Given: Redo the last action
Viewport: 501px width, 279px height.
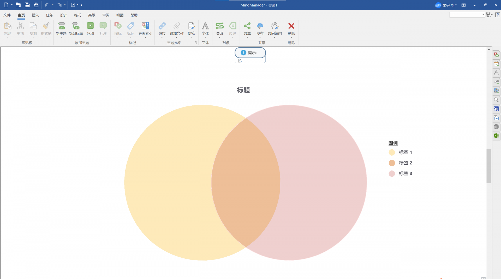Looking at the screenshot, I should (x=59, y=5).
